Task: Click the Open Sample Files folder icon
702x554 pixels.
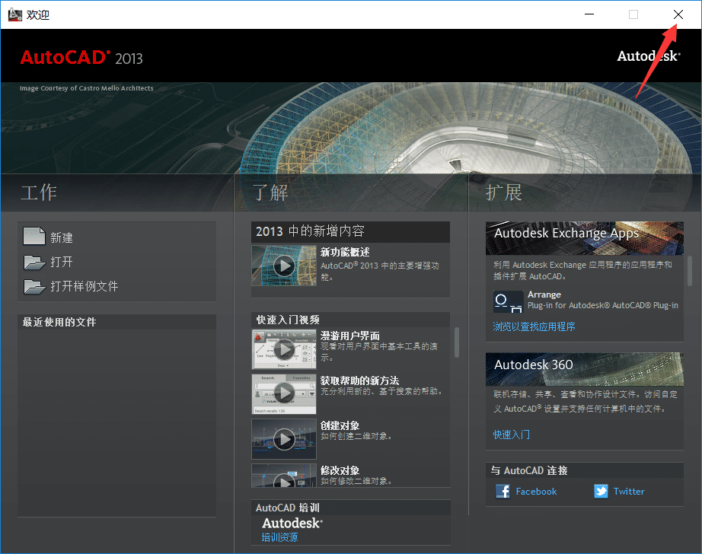Action: pyautogui.click(x=34, y=287)
